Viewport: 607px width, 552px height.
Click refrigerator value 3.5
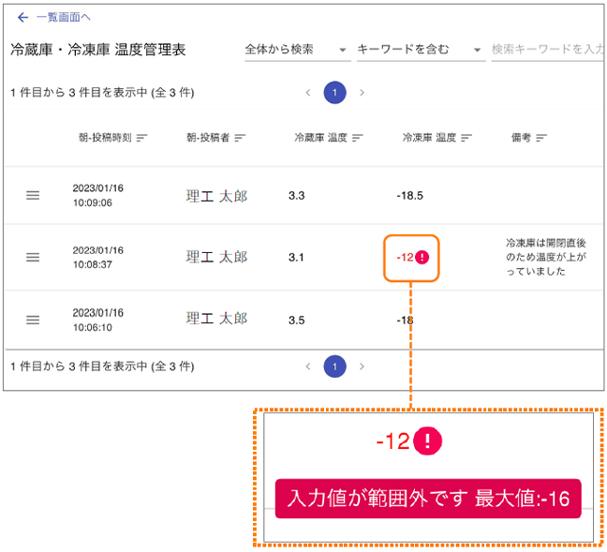click(297, 321)
